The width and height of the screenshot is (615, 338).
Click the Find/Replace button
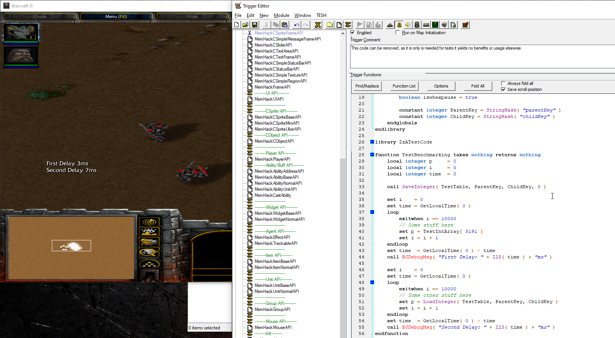367,86
